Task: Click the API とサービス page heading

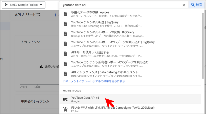Action: point(28,15)
